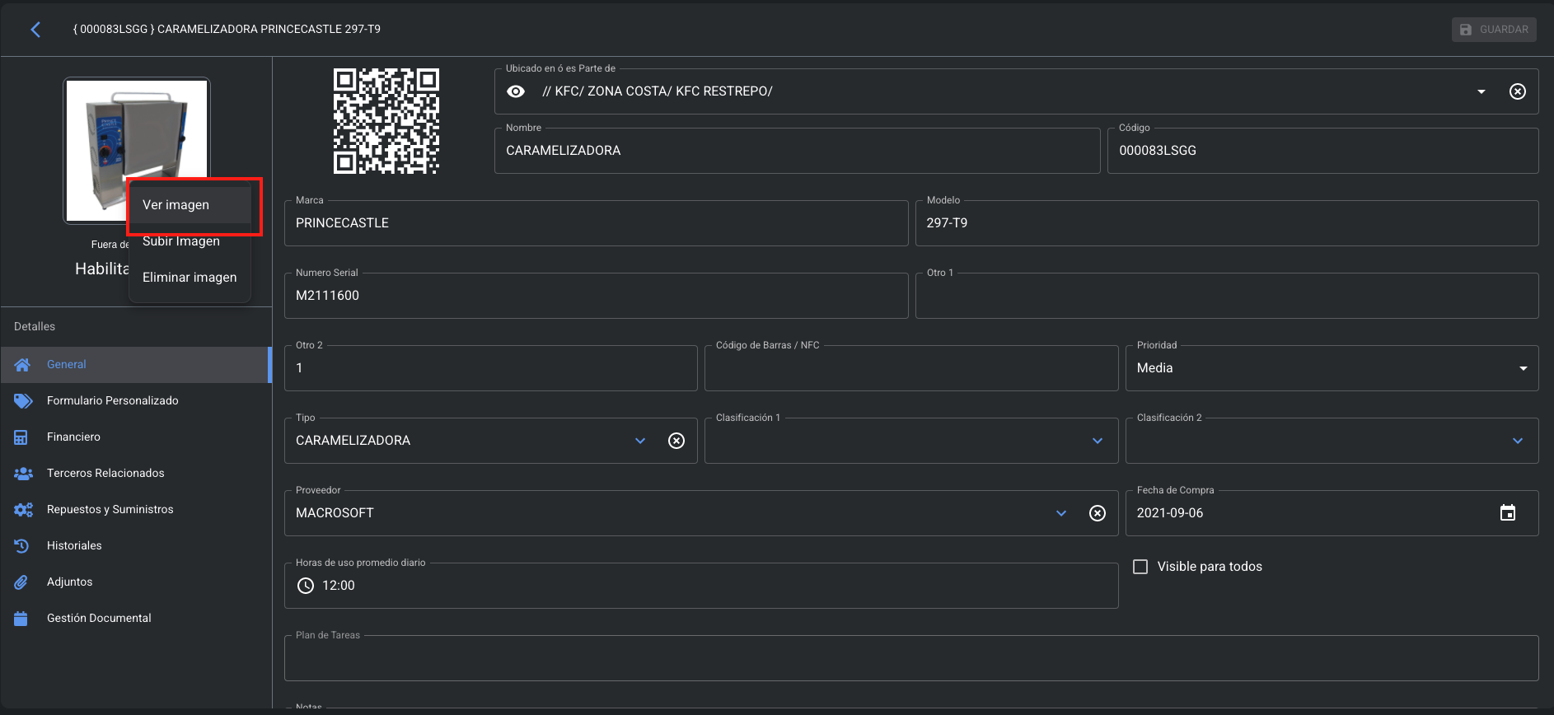Clear the Tipo field selection
The height and width of the screenshot is (715, 1554).
click(676, 441)
